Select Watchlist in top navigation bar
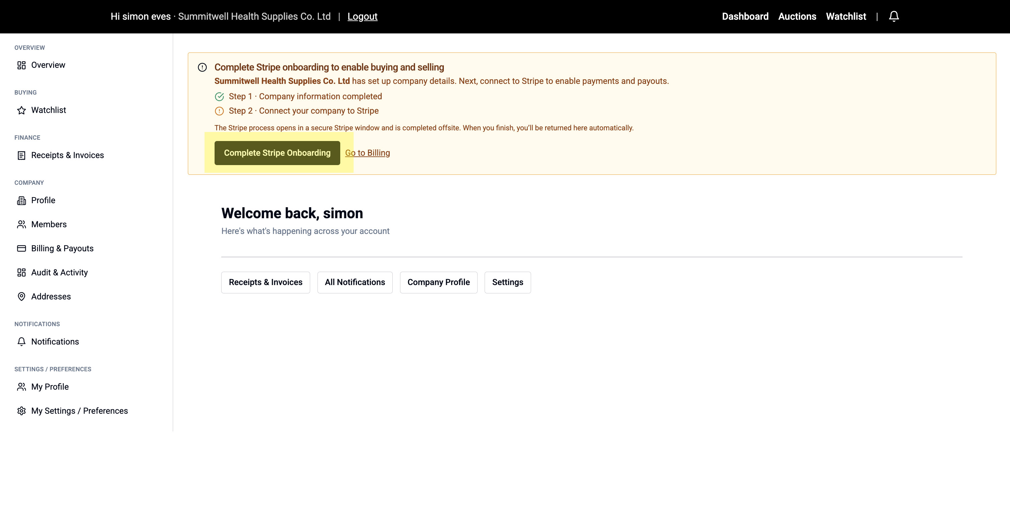Viewport: 1010px width, 527px height. [x=846, y=16]
